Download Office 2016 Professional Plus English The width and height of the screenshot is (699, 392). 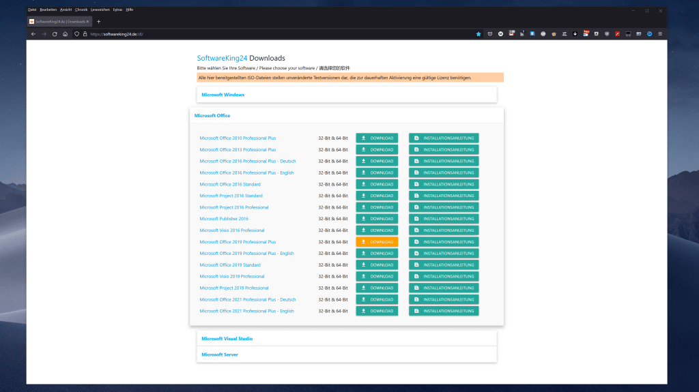[377, 173]
